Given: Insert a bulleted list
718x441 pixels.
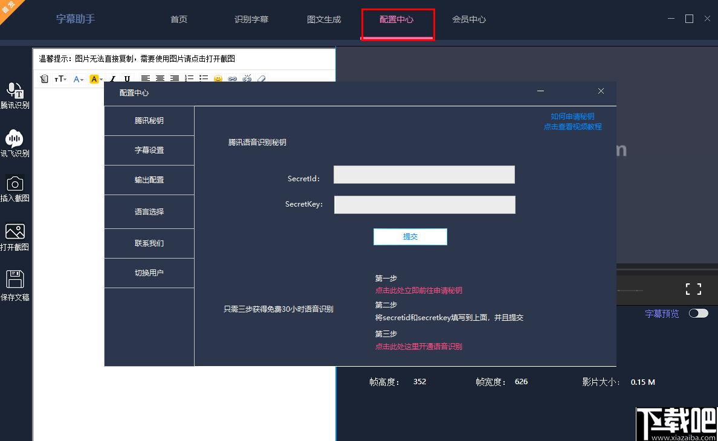Looking at the screenshot, I should coord(204,79).
